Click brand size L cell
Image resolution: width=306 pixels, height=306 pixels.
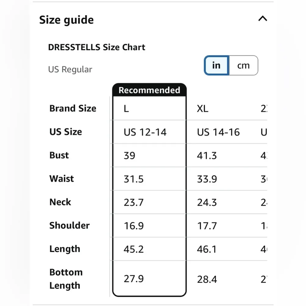point(126,109)
